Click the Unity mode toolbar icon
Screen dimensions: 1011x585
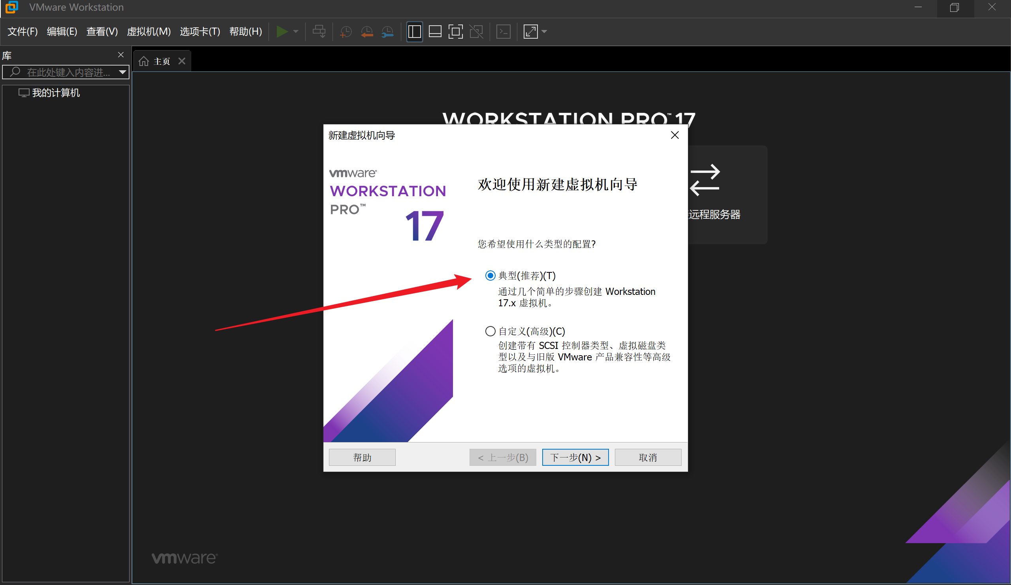(476, 32)
